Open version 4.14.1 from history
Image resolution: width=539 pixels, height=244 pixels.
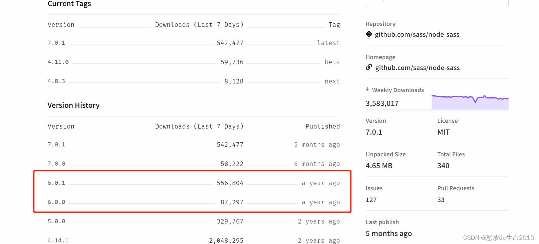click(x=58, y=240)
